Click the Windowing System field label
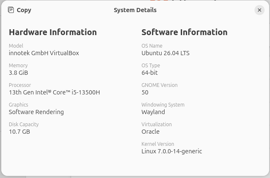This screenshot has width=270, height=178. pos(163,105)
